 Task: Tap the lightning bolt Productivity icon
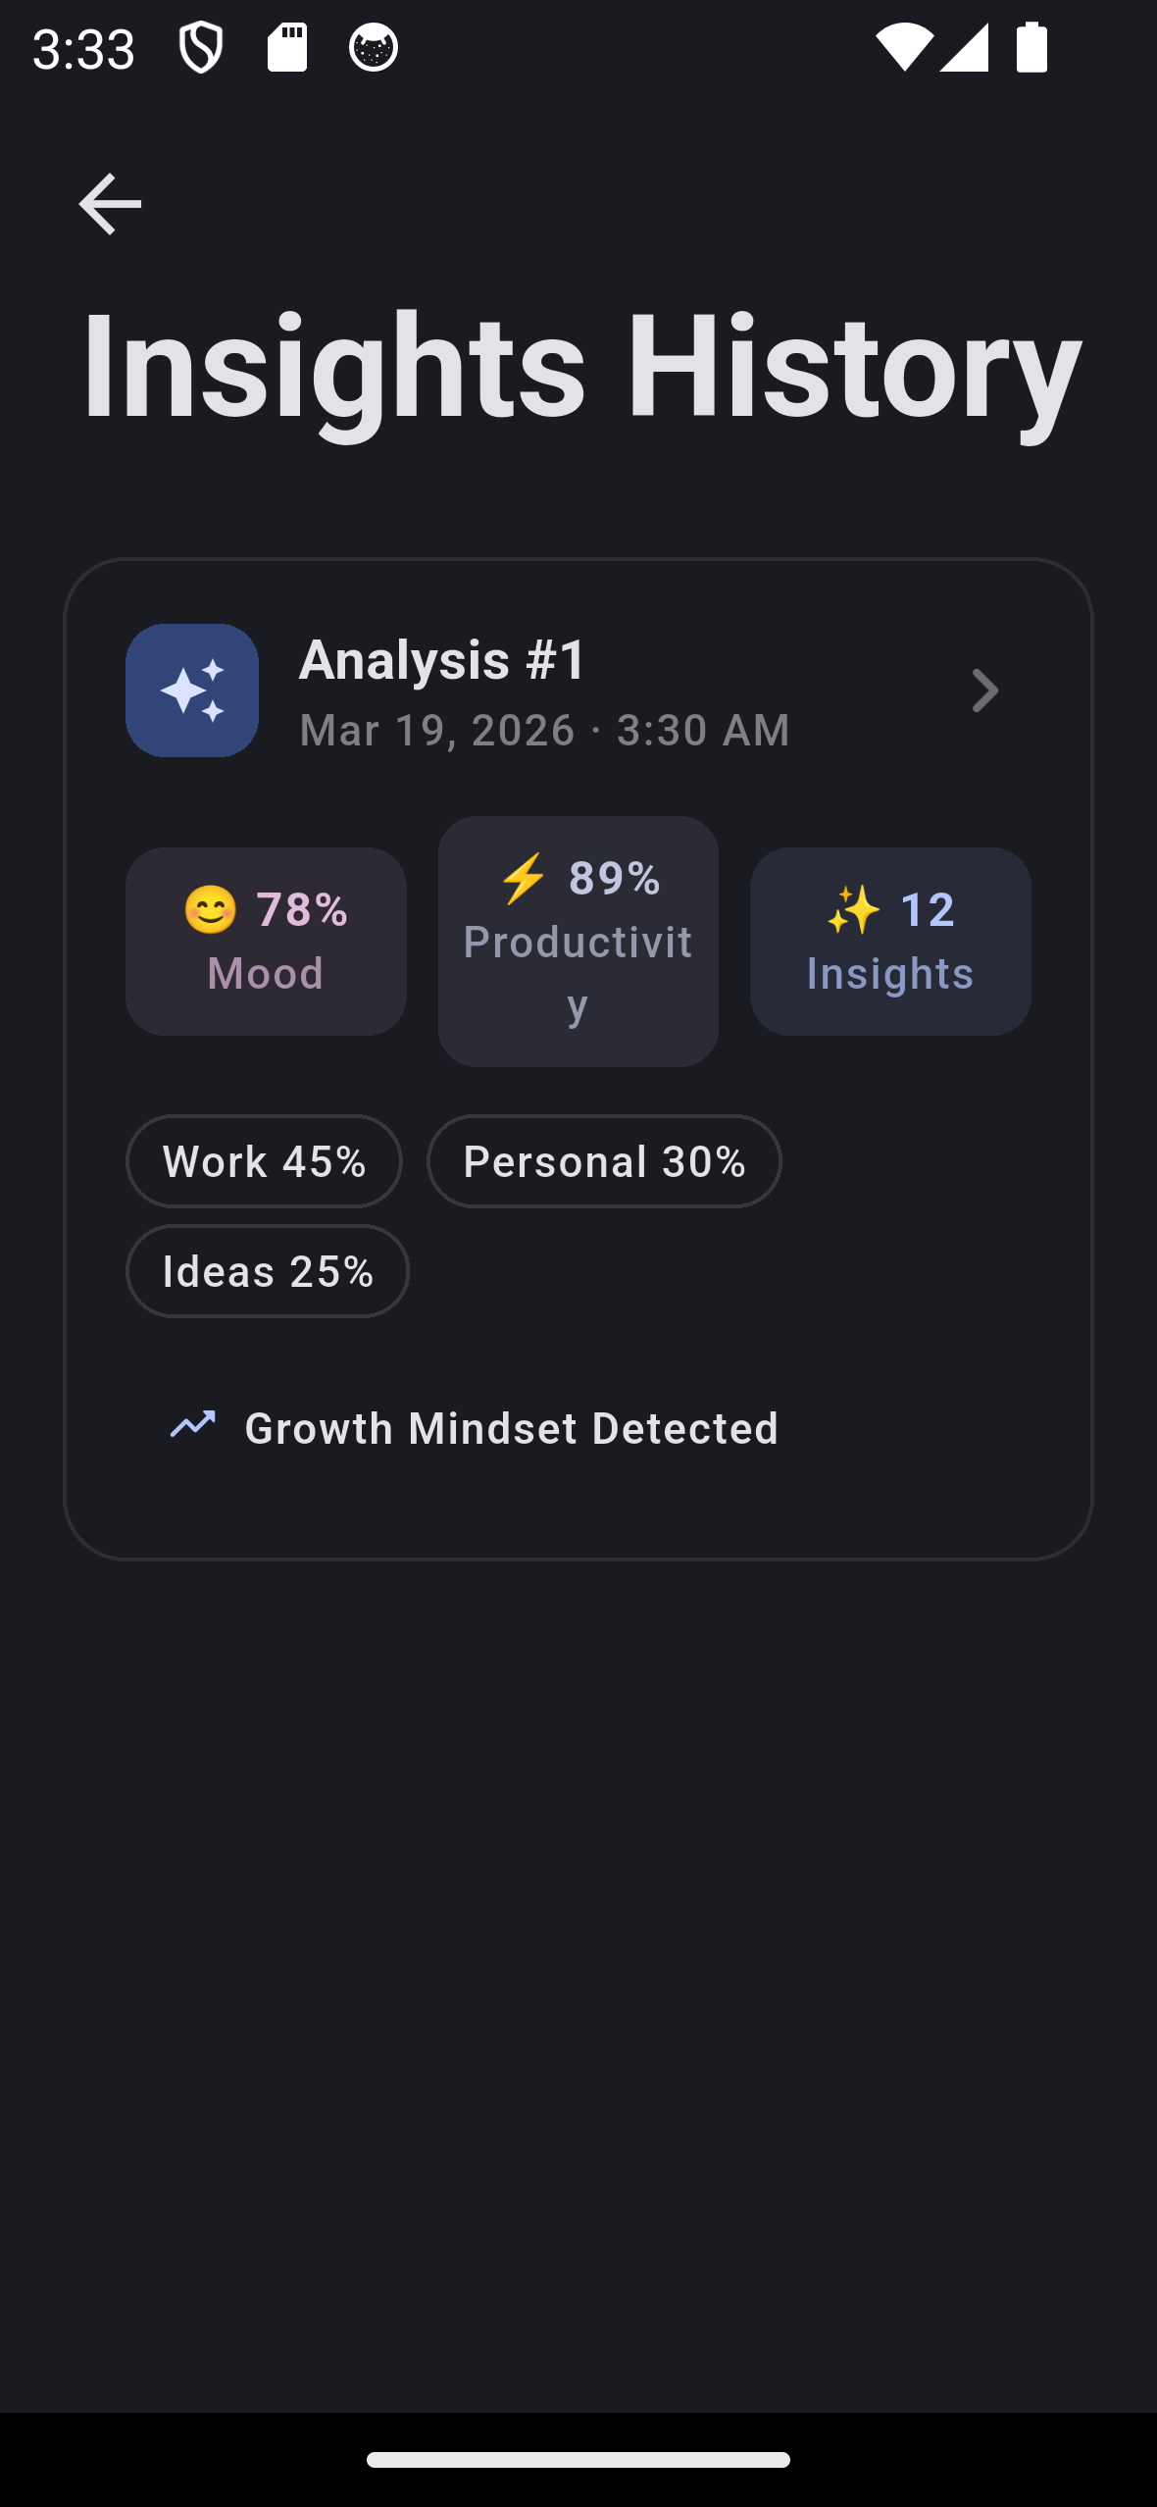coord(524,877)
